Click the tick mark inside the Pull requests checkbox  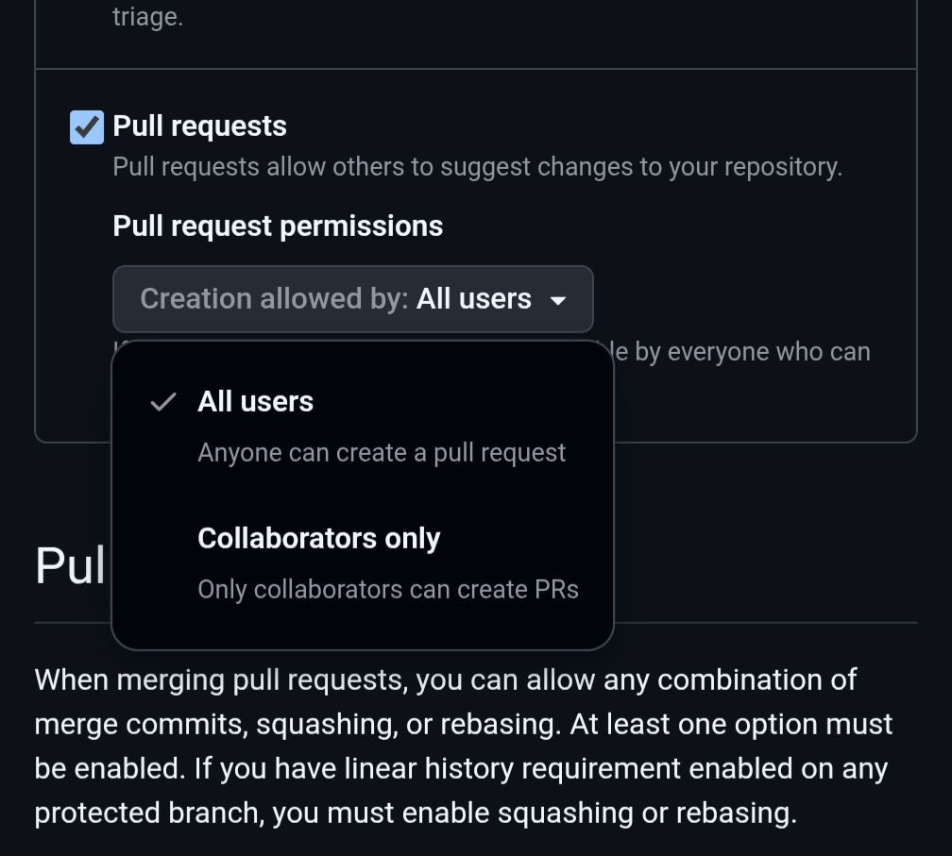coord(87,126)
